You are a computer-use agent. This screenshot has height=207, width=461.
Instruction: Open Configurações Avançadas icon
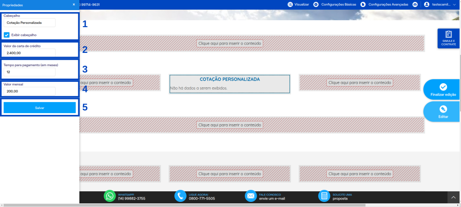point(363,5)
